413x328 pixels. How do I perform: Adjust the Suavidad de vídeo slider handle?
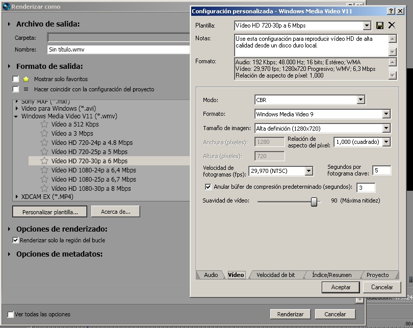[x=314, y=202]
